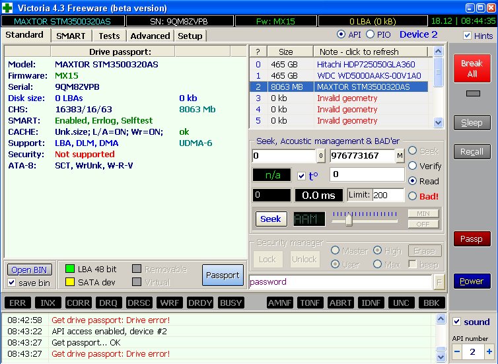Viewport: 498px width, 364px height.
Task: Click the BBK error indicator
Action: pyautogui.click(x=431, y=303)
